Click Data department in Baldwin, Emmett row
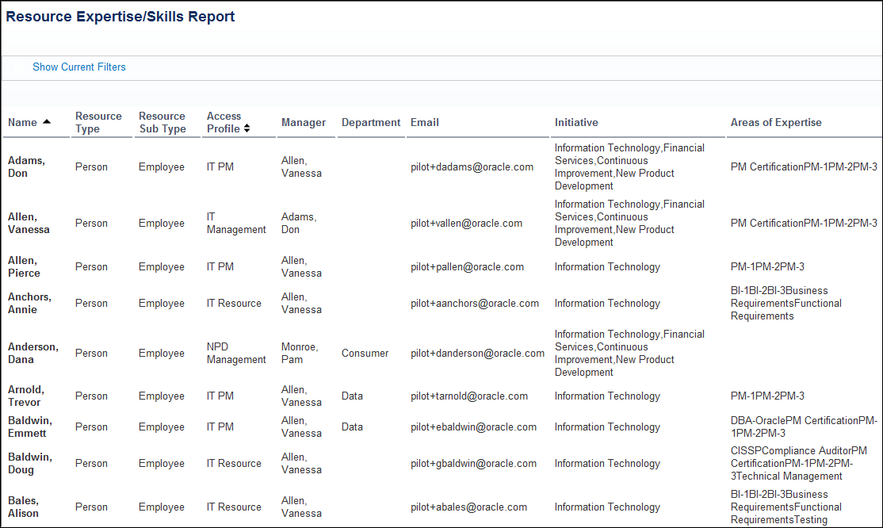Viewport: 883px width, 528px height. click(352, 427)
